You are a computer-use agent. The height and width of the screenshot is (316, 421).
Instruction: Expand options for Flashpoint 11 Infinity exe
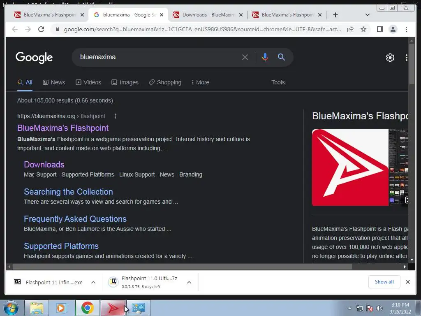coord(93,282)
